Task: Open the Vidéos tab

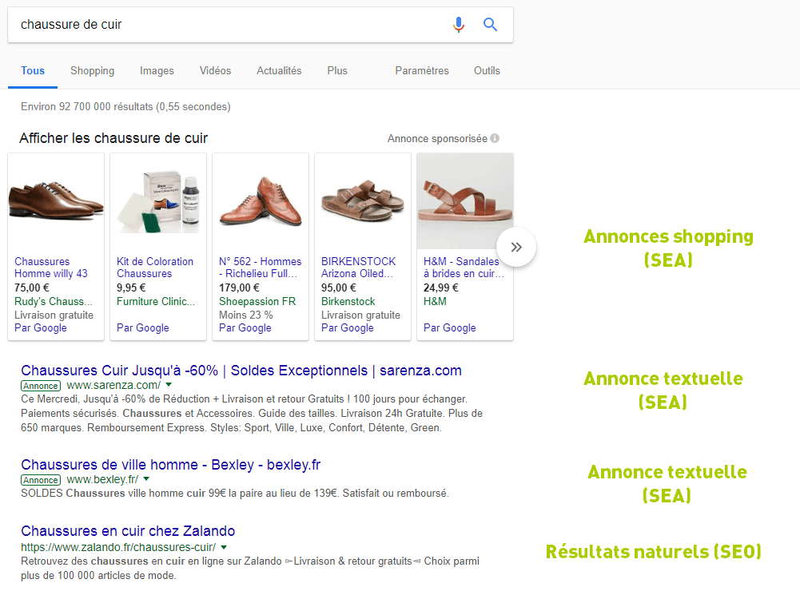Action: click(215, 71)
